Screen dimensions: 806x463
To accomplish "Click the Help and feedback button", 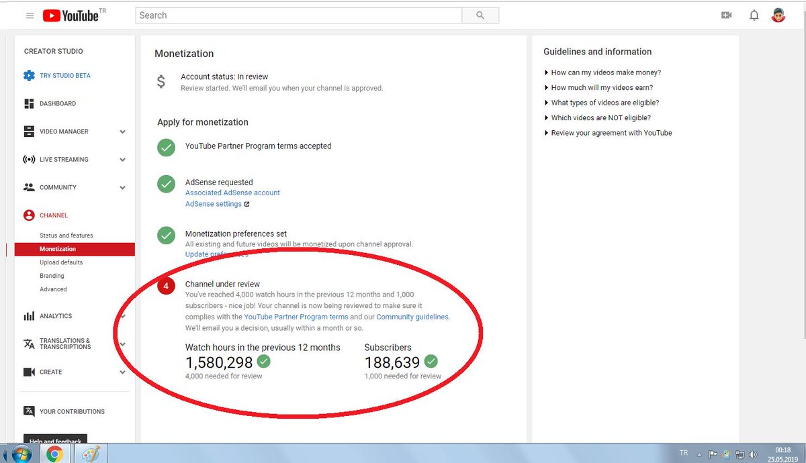I will (55, 440).
